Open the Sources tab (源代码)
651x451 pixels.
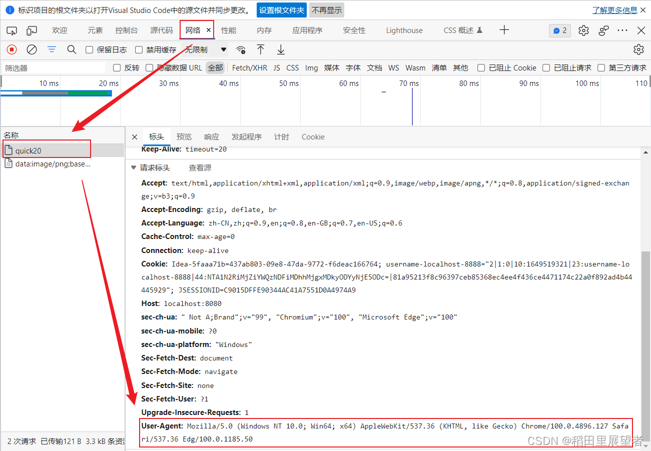tap(162, 30)
